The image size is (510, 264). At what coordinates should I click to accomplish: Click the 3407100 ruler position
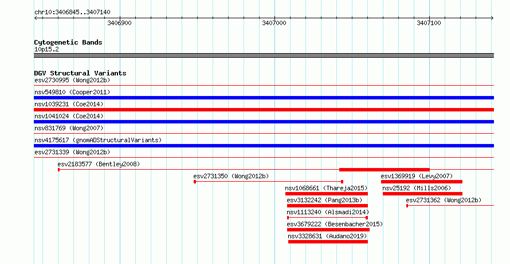[x=429, y=23]
